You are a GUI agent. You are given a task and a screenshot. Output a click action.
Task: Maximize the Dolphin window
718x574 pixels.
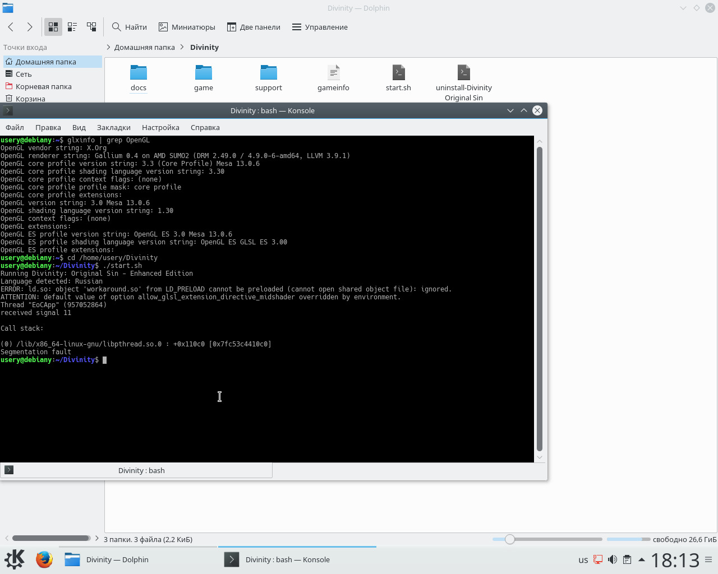click(696, 8)
